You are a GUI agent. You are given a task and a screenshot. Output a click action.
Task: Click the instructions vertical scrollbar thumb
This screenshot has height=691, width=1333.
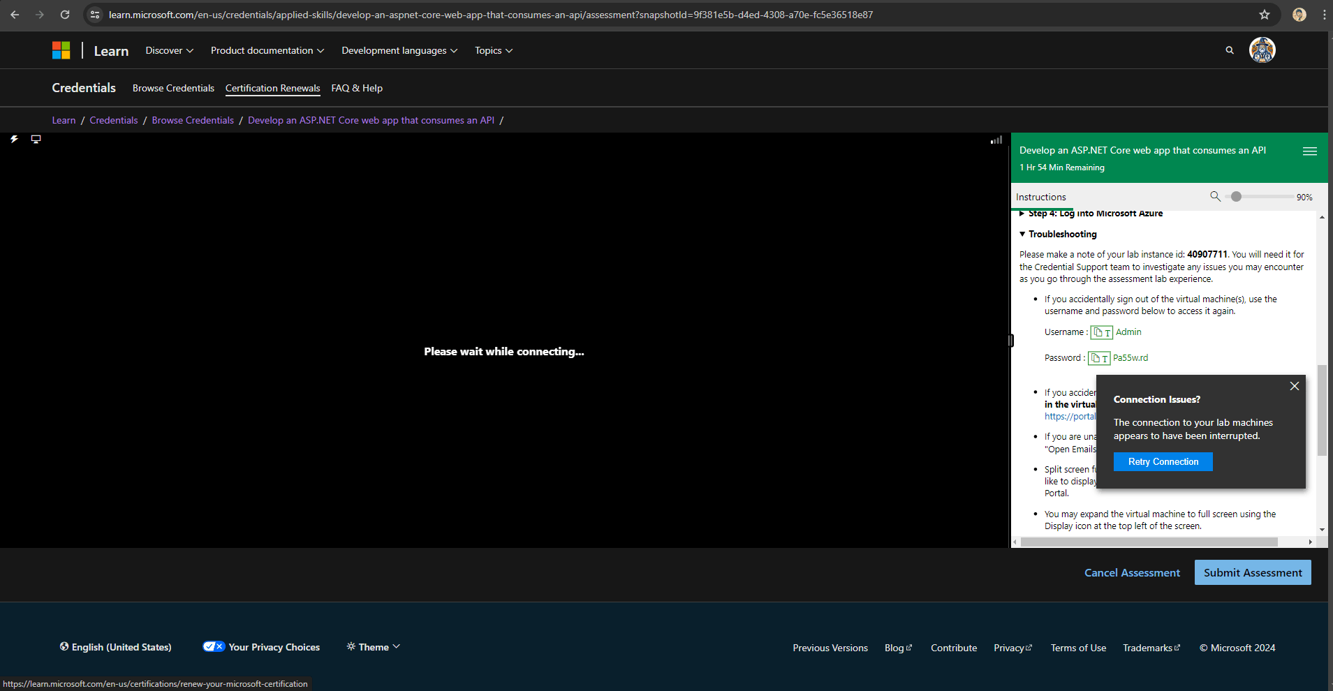1322,410
